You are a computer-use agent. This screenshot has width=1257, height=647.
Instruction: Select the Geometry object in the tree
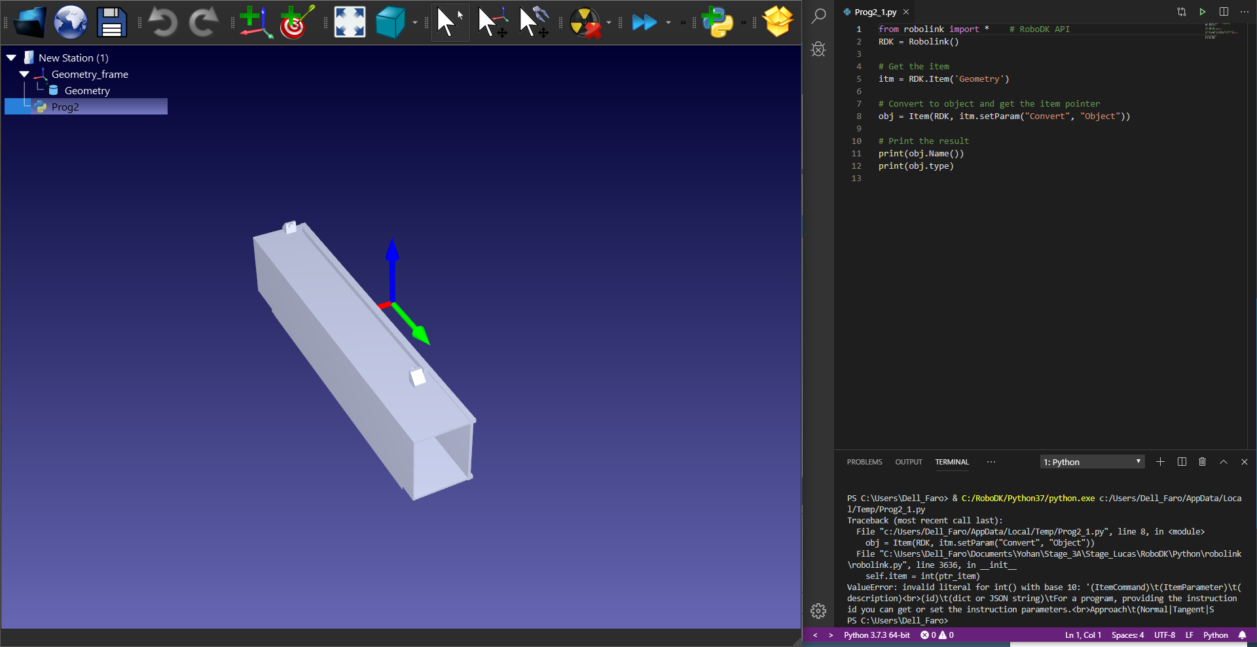tap(87, 91)
